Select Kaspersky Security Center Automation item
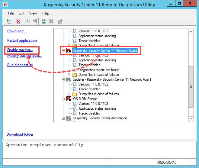Screen dimensions: 199x168 pos(100,118)
